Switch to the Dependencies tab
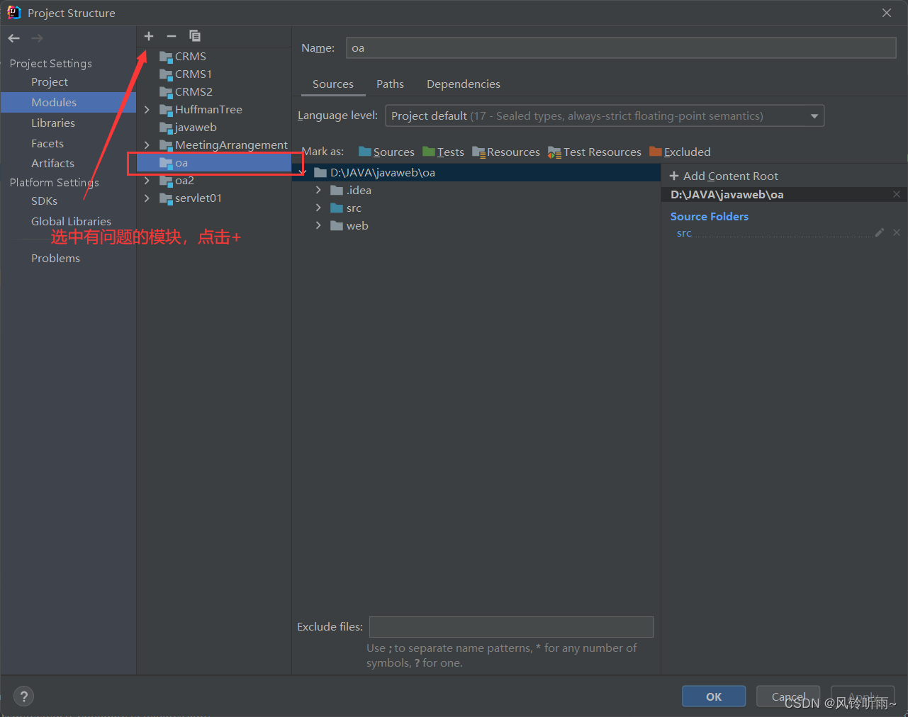The width and height of the screenshot is (908, 717). point(464,84)
